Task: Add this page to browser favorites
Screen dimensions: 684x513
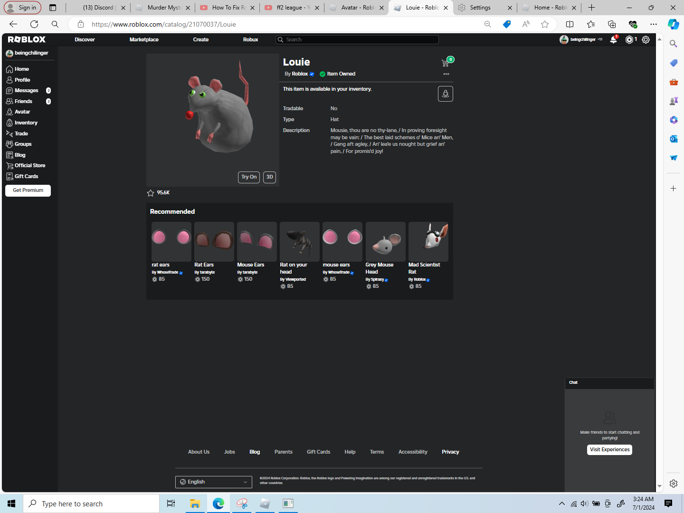Action: [x=545, y=24]
